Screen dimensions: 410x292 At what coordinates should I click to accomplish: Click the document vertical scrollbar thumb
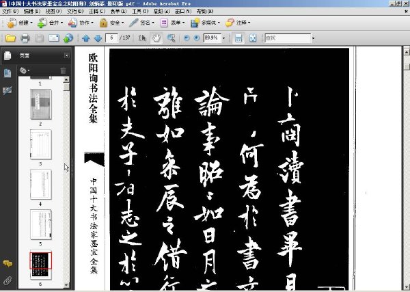407,66
